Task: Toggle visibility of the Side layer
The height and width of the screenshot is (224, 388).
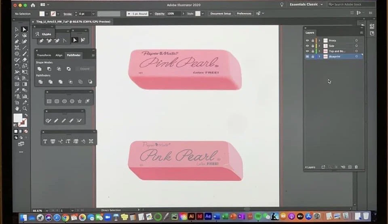Action: pos(307,46)
